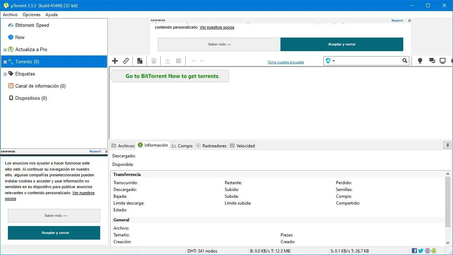
Task: Open the chat bubbles icon in the toolbar
Action: tap(432, 61)
